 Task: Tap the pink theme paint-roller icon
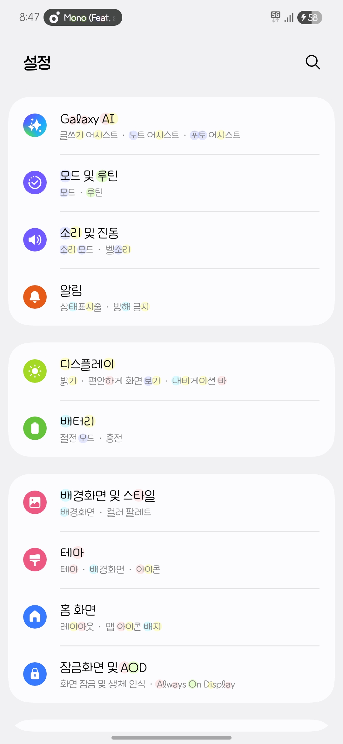click(x=35, y=560)
